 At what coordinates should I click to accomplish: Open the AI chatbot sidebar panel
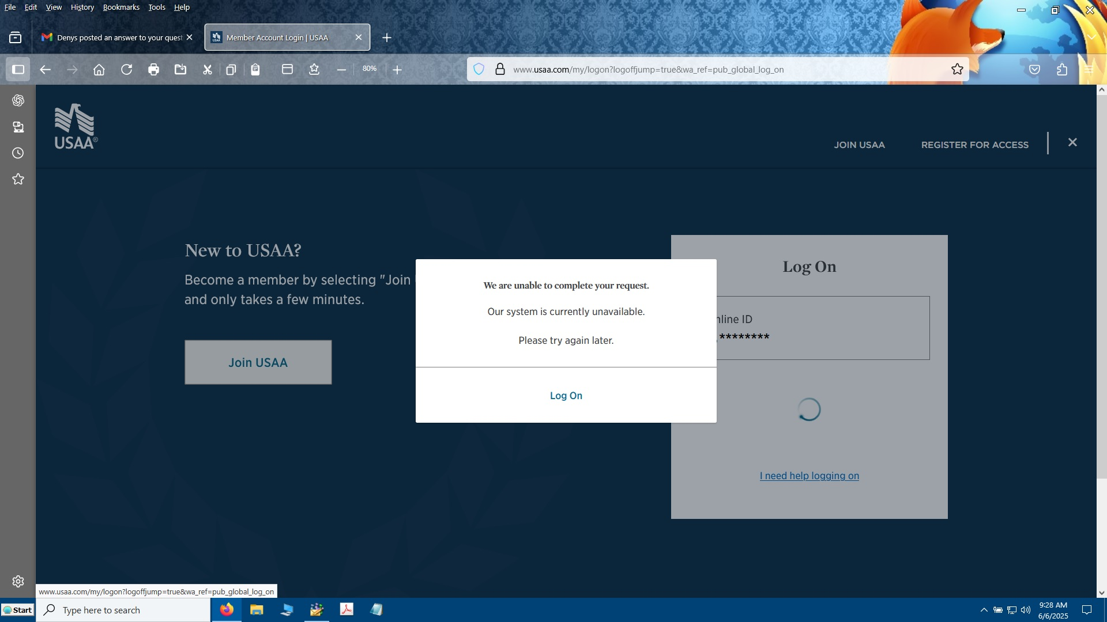pyautogui.click(x=18, y=101)
